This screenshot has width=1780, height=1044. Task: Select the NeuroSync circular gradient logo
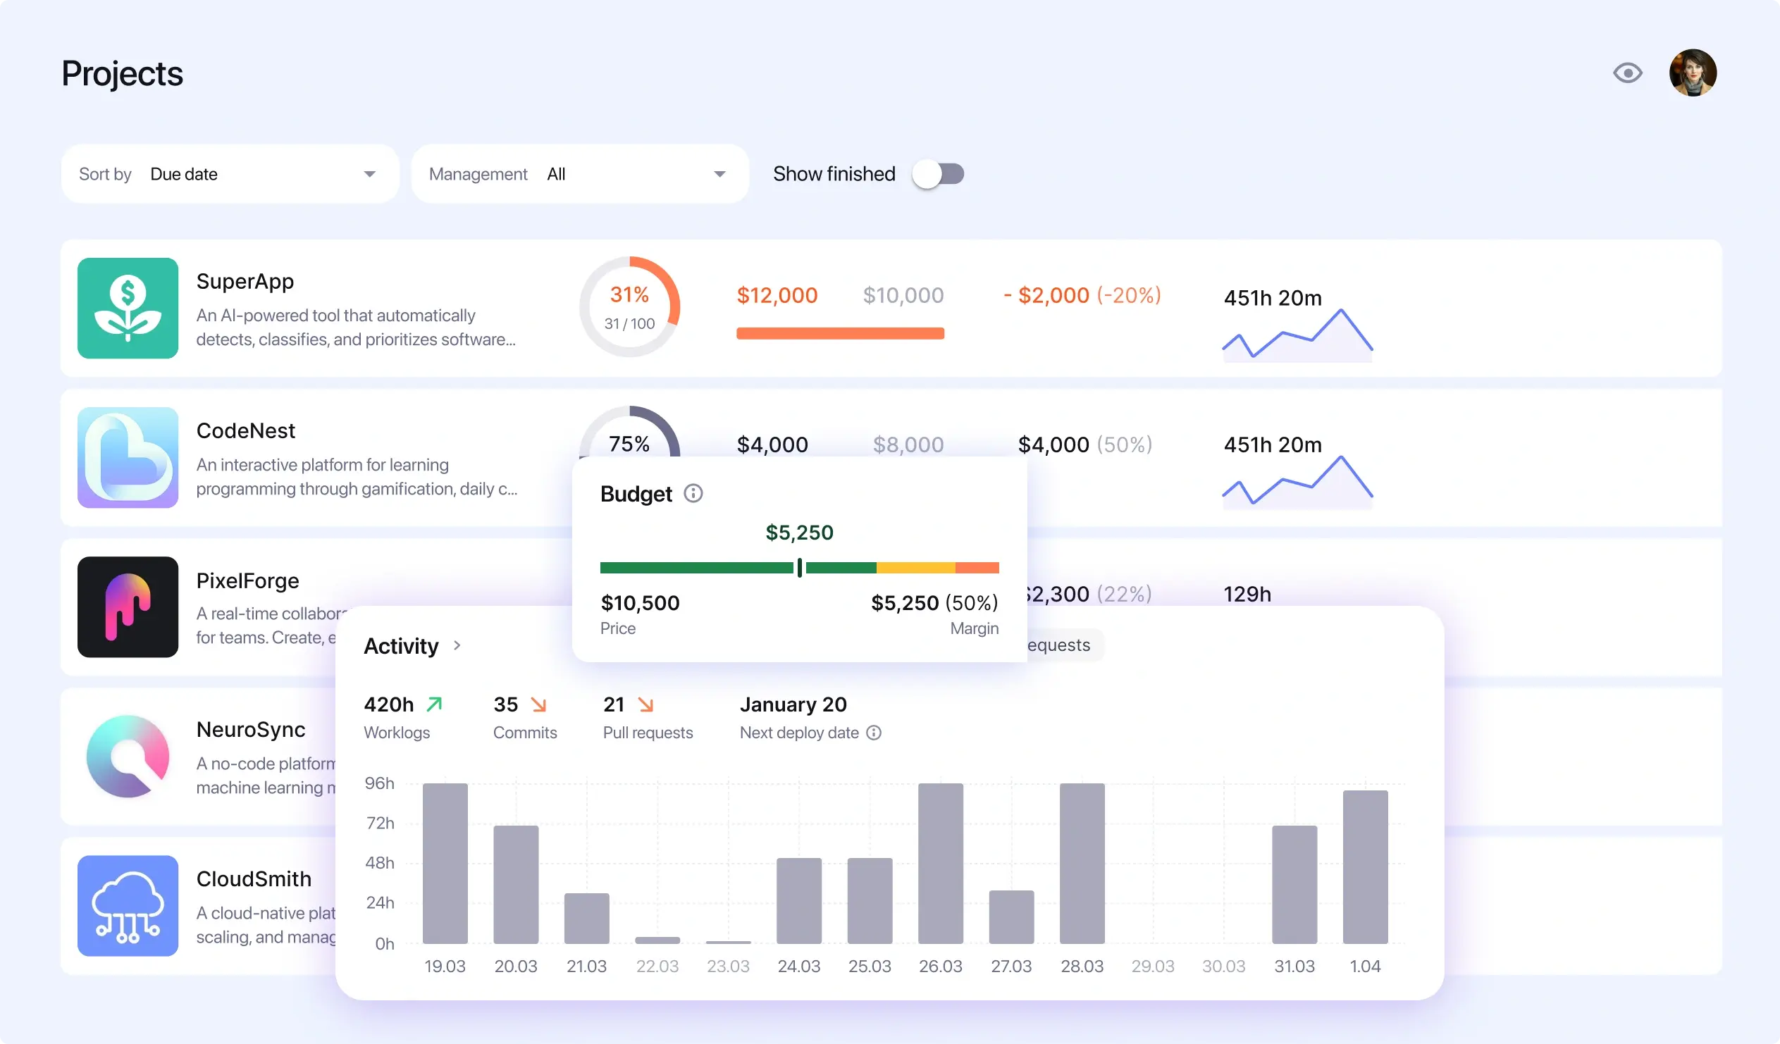tap(127, 756)
